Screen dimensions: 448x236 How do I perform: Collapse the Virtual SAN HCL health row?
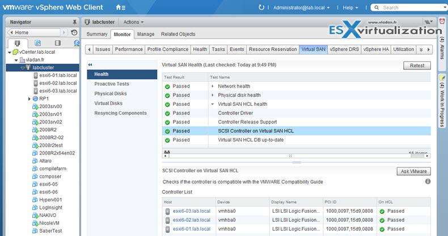(212, 104)
